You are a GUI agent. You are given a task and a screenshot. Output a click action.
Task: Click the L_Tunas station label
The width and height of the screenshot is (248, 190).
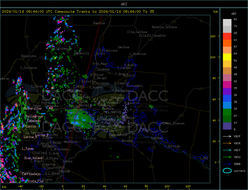click(28, 149)
